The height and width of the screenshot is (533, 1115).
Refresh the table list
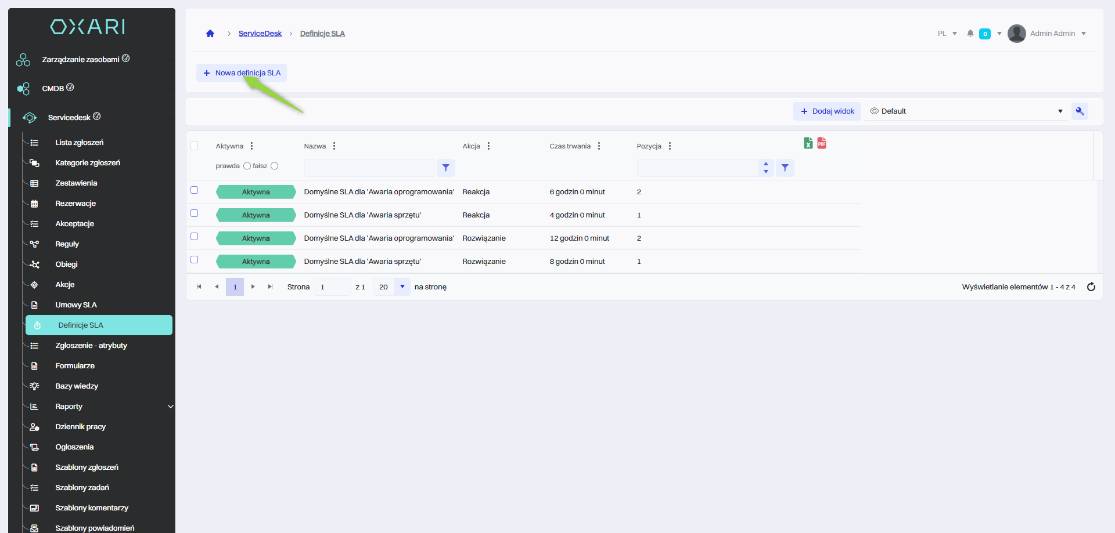tap(1091, 287)
